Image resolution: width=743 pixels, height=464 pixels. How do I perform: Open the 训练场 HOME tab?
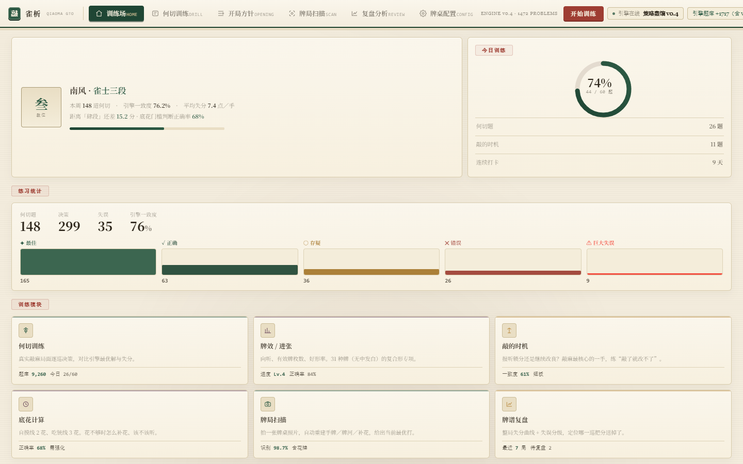[116, 14]
